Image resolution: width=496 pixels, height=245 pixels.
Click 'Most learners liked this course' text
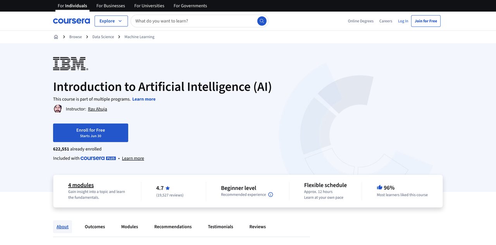tap(402, 195)
